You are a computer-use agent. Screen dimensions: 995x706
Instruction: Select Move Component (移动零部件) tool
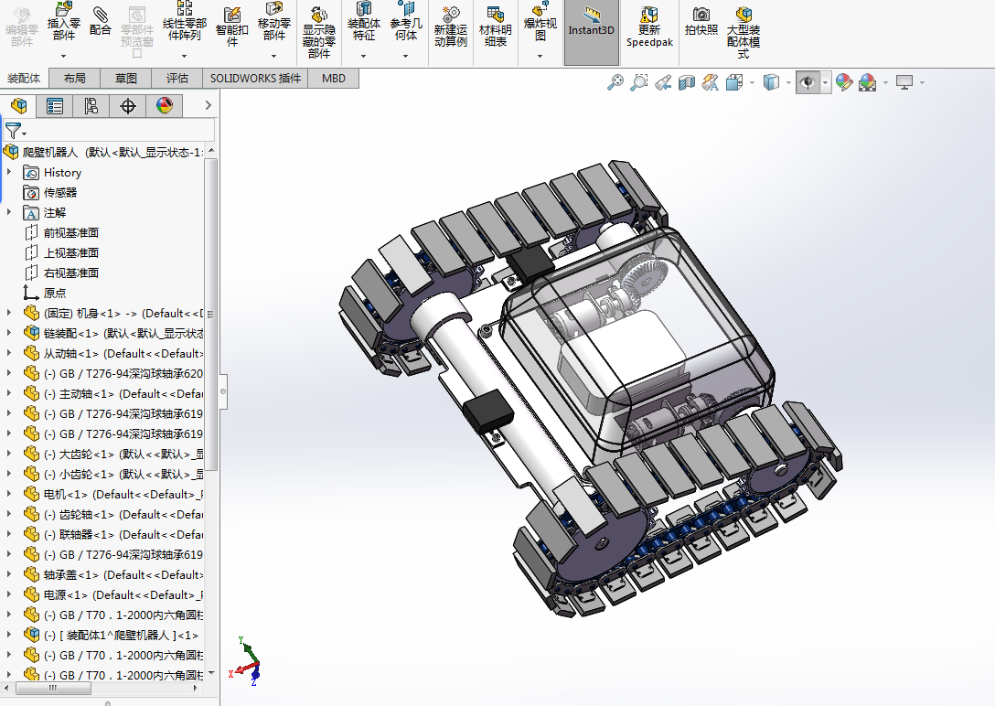(274, 22)
